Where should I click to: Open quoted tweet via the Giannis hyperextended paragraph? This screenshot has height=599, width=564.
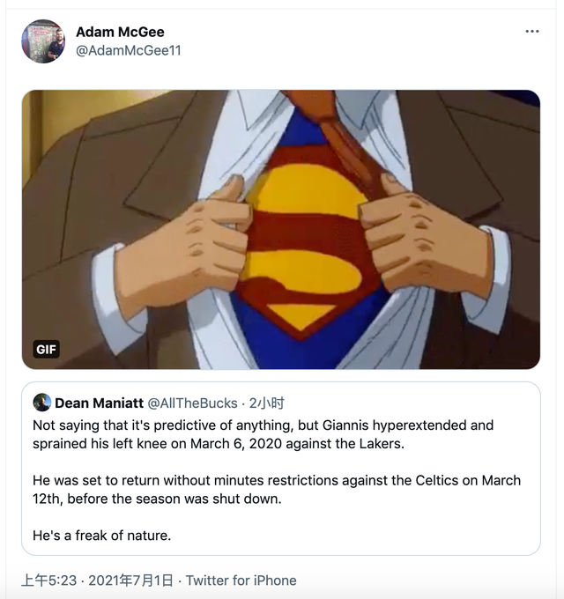click(x=263, y=434)
